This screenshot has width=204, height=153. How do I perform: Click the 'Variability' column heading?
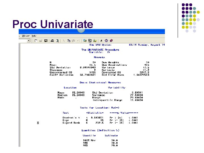[117, 88]
